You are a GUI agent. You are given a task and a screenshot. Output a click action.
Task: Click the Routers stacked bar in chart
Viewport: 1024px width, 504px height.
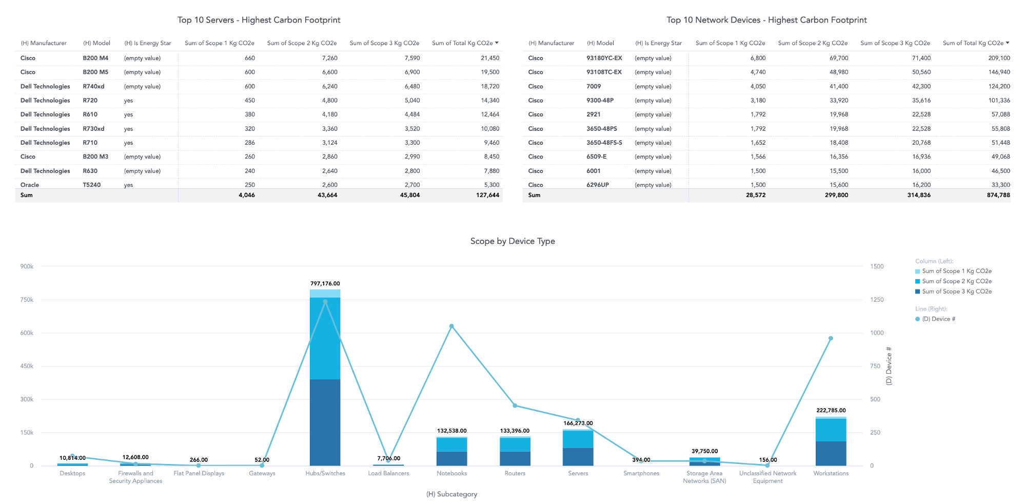pyautogui.click(x=515, y=452)
